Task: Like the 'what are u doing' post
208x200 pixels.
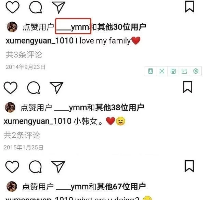Action: coord(12,167)
